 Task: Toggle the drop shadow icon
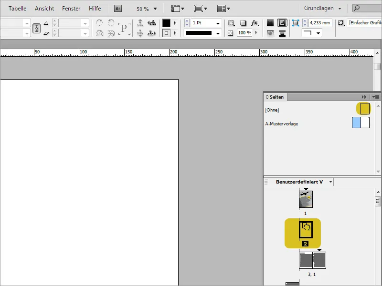click(x=243, y=23)
